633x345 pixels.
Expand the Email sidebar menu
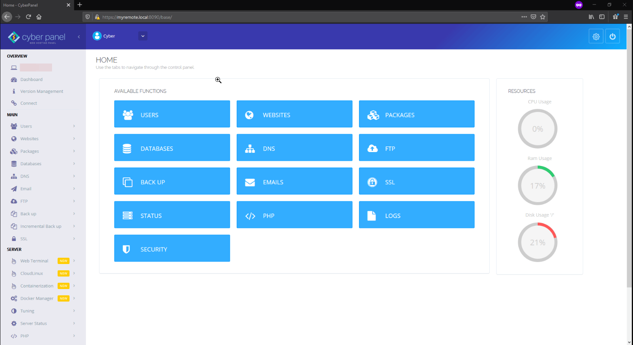point(43,189)
